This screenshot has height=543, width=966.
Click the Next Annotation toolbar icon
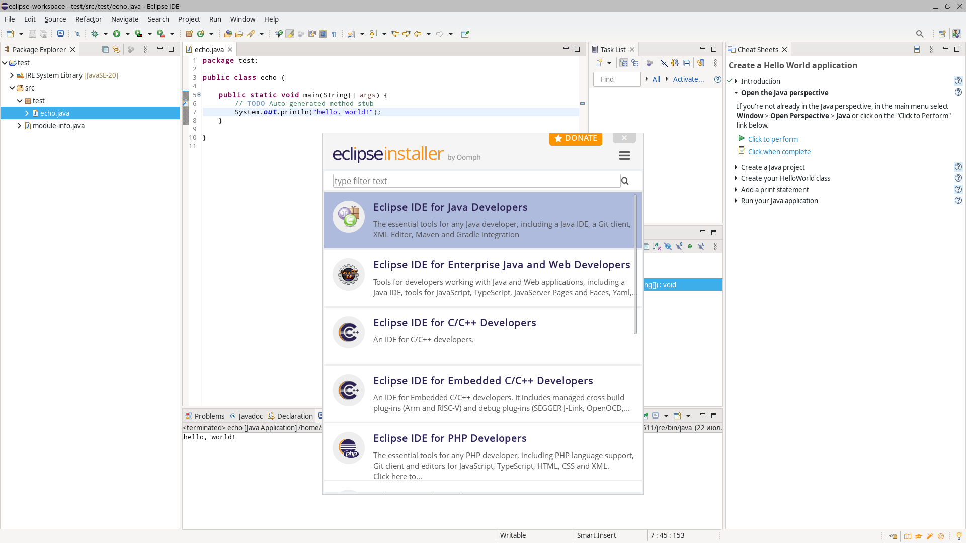pos(351,34)
